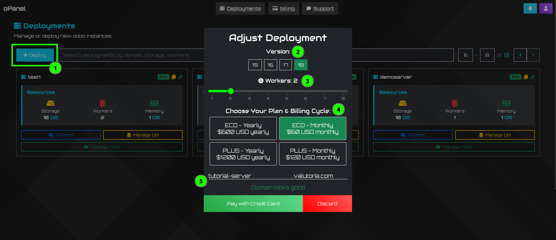Open the demoserver link icon

pyautogui.click(x=533, y=77)
